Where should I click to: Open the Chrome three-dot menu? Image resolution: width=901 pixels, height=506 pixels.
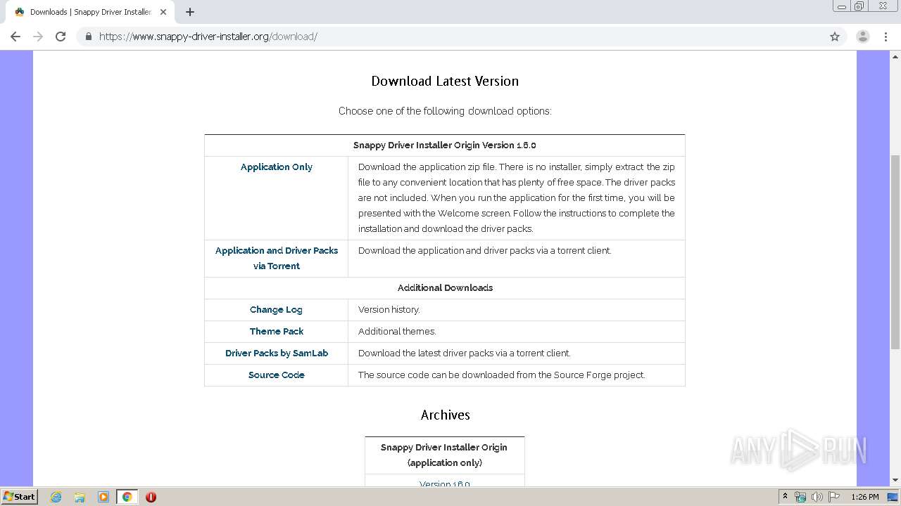[886, 37]
